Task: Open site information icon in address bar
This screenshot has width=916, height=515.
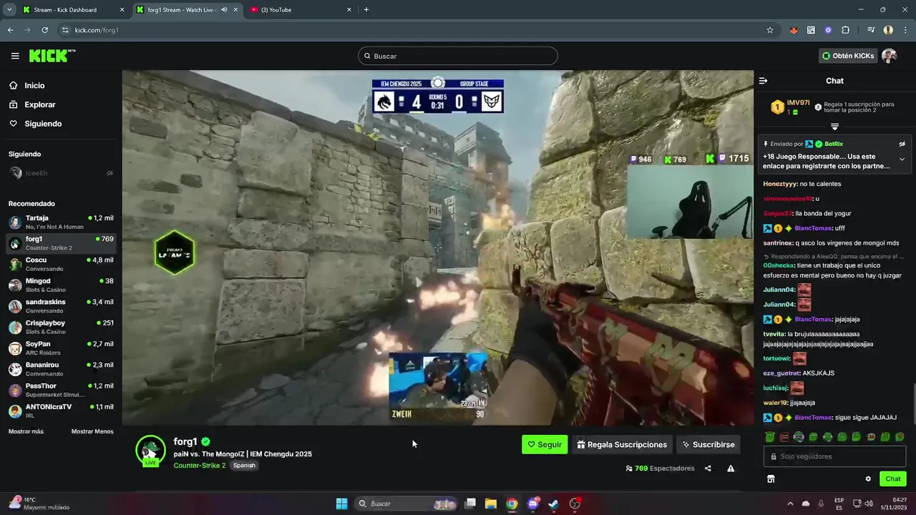Action: [x=65, y=30]
